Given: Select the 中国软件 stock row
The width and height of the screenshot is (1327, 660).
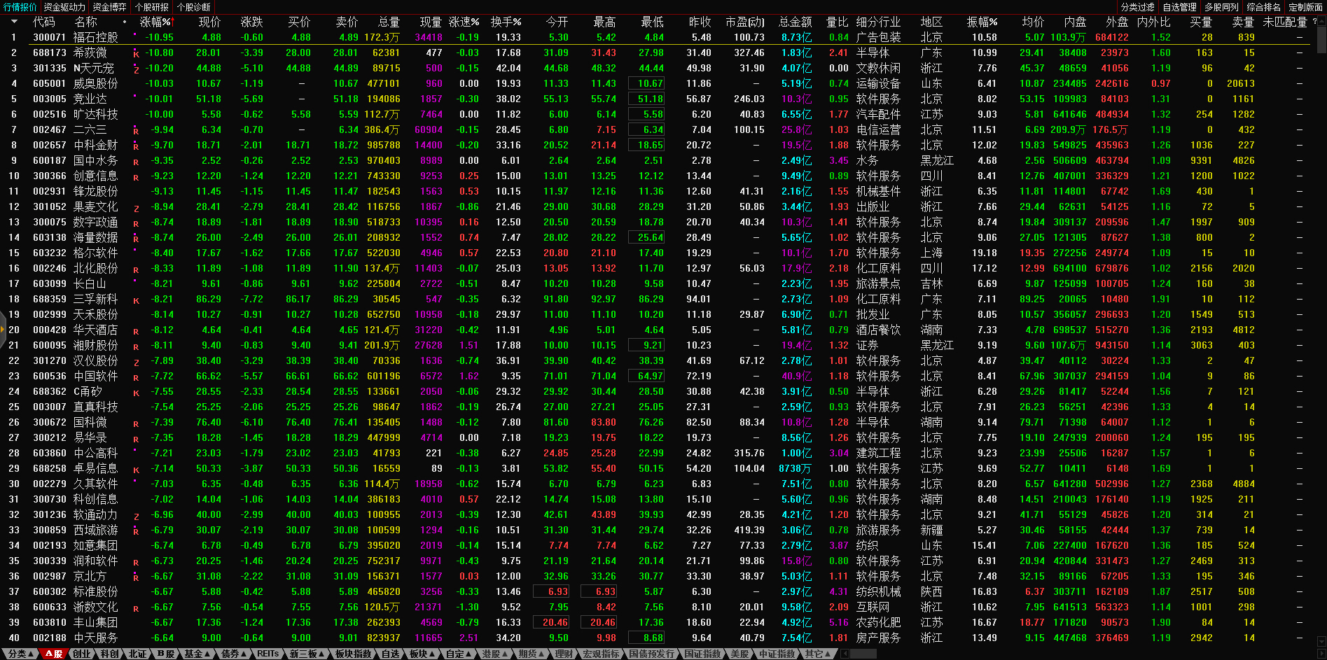Looking at the screenshot, I should (x=96, y=376).
